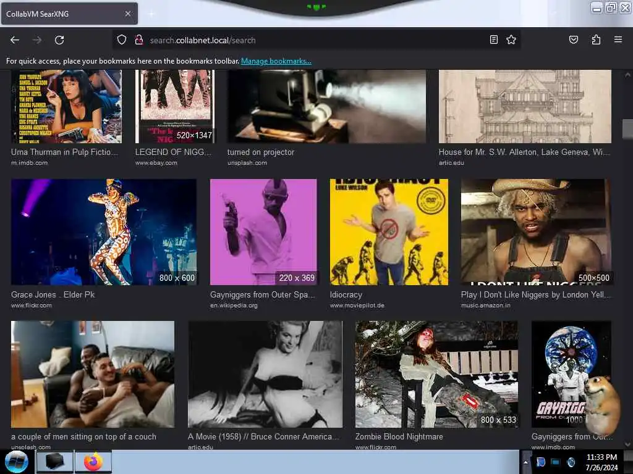Click the first system tray icon
The image size is (633, 474).
pyautogui.click(x=540, y=462)
